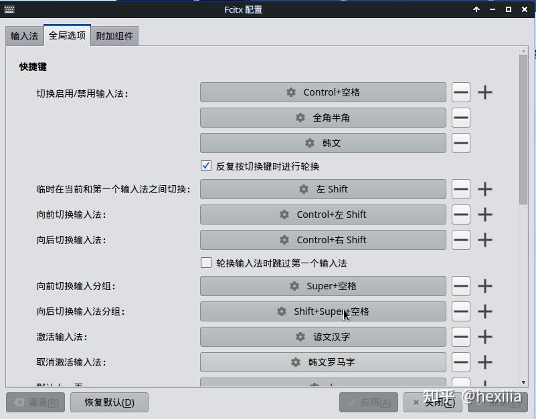Add a new hotkey for 激活输入法

tap(485, 337)
